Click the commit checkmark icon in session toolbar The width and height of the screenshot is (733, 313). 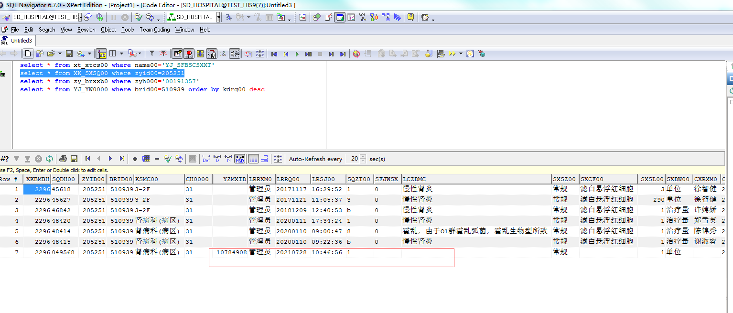point(139,17)
